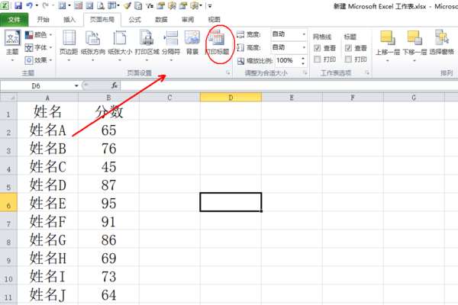Click the Scale 100% value field
This screenshot has height=305, width=458.
(288, 61)
